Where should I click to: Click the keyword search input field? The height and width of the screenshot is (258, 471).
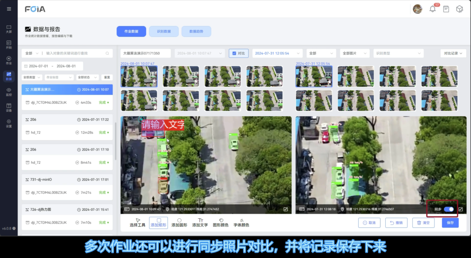(x=75, y=53)
